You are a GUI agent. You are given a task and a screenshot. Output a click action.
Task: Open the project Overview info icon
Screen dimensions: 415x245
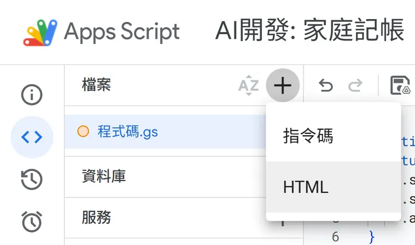click(32, 95)
